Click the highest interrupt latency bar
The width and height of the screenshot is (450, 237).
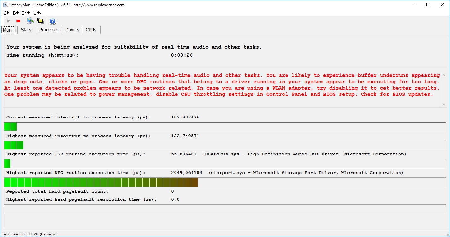[14, 145]
